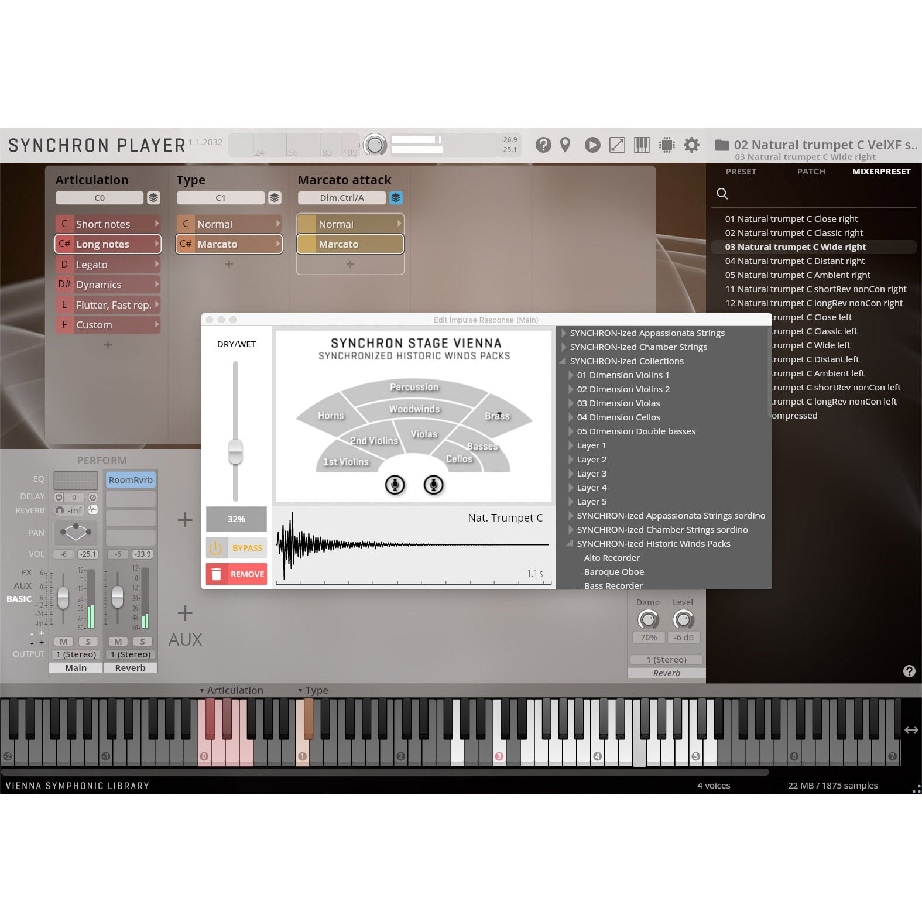Viewport: 922px width, 922px height.
Task: Click the layers icon in the Type column
Action: point(275,198)
